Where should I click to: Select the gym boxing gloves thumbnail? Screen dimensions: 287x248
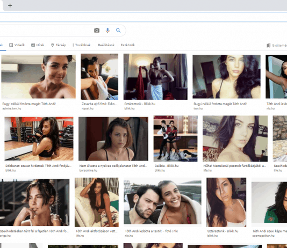pyautogui.click(x=39, y=138)
